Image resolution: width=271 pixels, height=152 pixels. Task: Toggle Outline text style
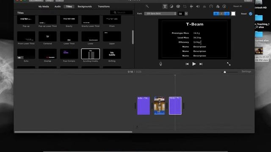pyautogui.click(x=227, y=14)
